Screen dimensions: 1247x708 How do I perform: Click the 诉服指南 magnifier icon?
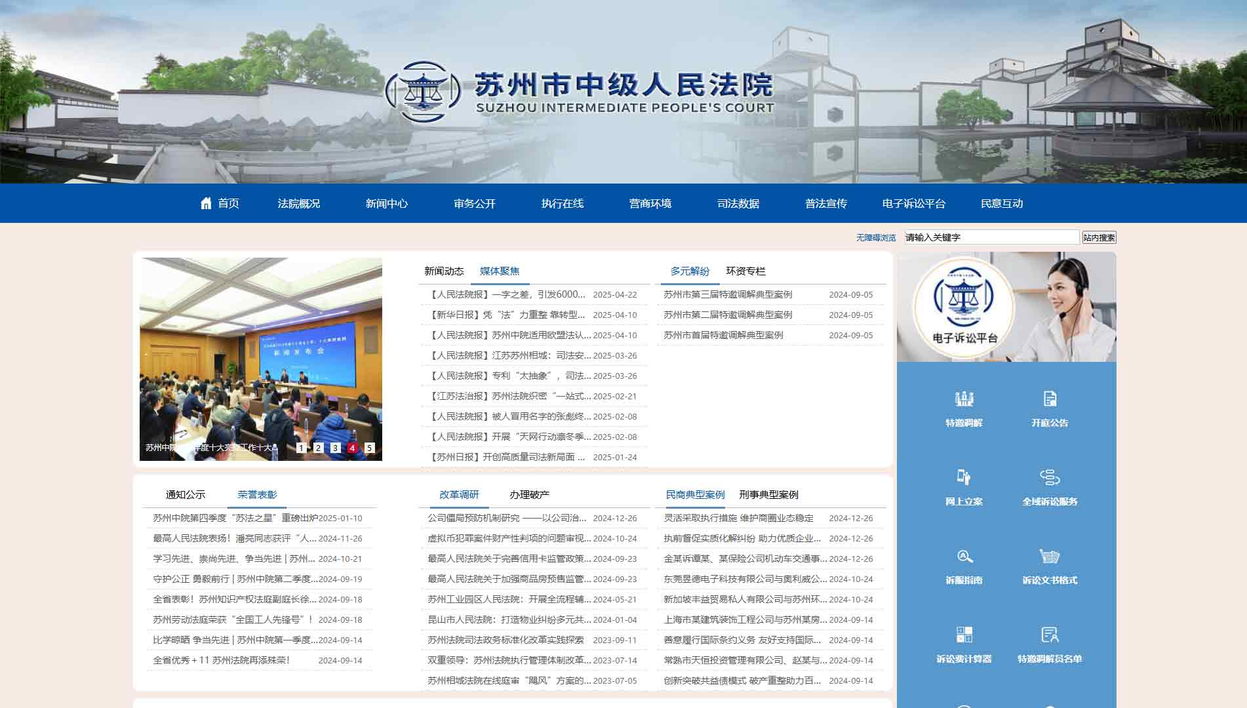[x=964, y=556]
